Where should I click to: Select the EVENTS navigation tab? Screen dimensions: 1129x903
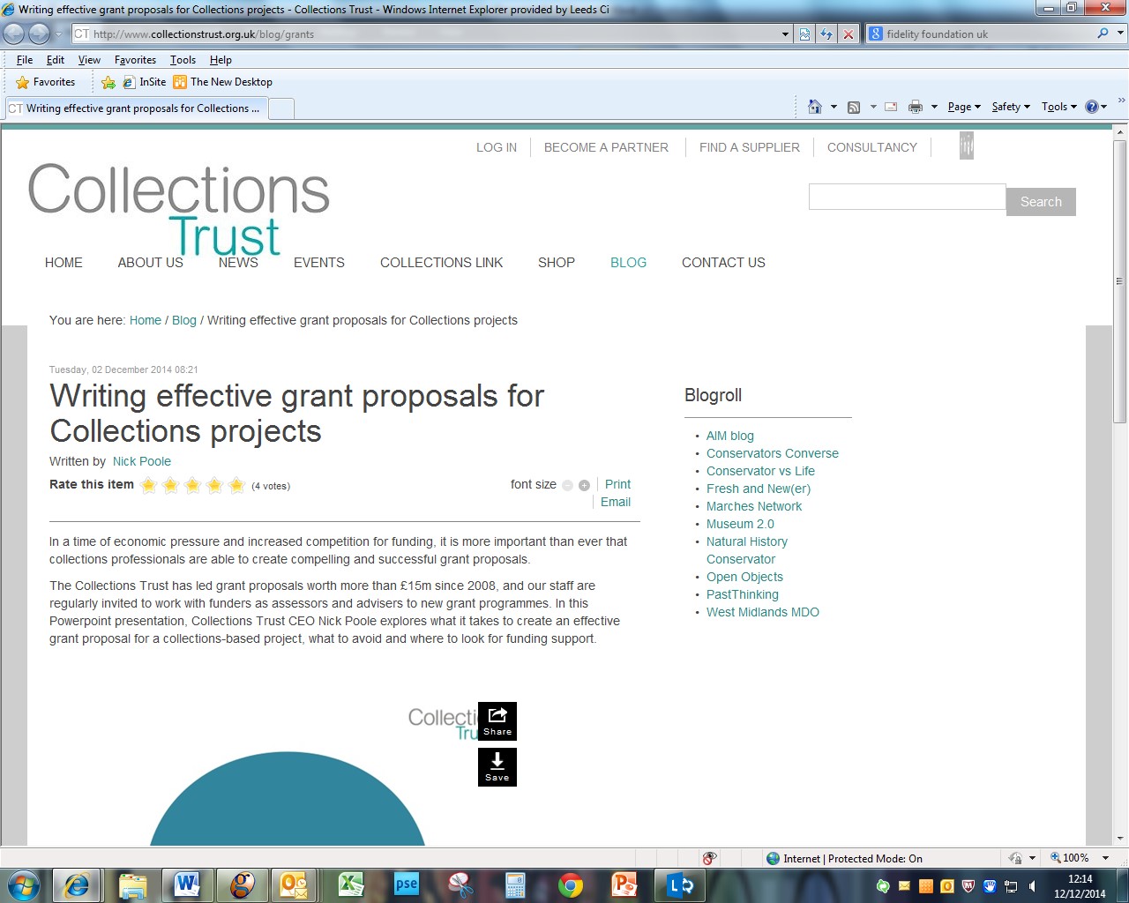(318, 263)
